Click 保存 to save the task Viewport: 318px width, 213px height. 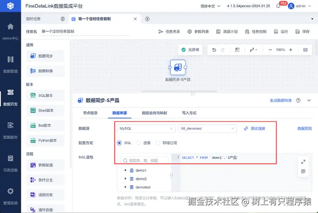[x=303, y=32]
